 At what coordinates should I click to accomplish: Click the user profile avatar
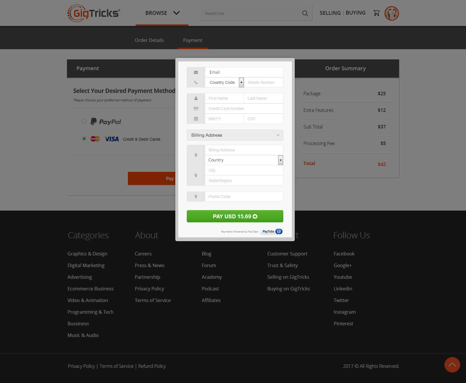[x=391, y=13]
